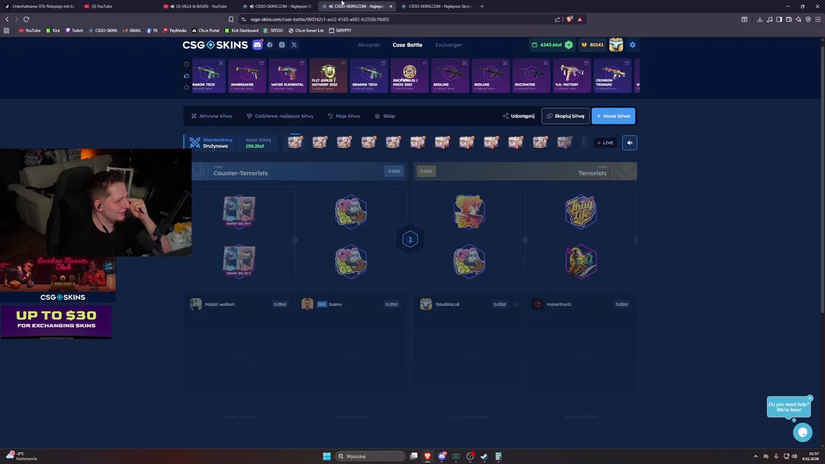Open the Decimator drop card
The width and height of the screenshot is (825, 464).
click(x=531, y=75)
